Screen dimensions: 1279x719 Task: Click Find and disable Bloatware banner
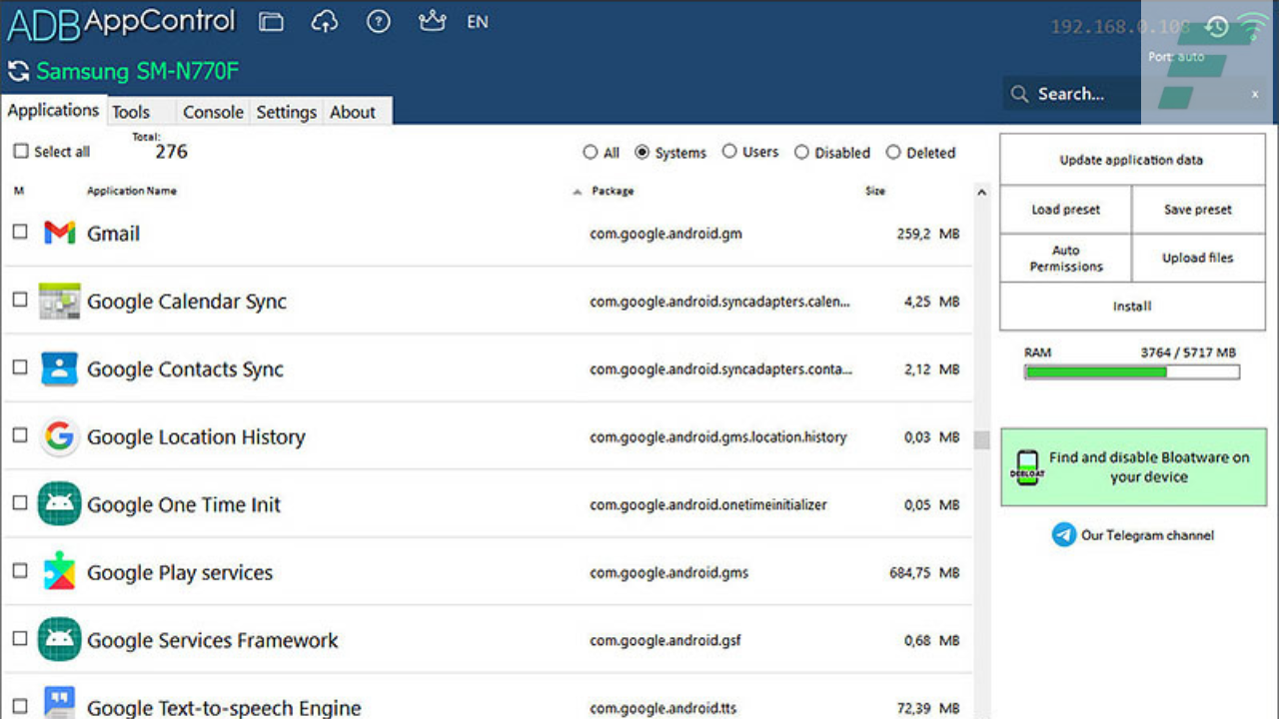(x=1133, y=467)
